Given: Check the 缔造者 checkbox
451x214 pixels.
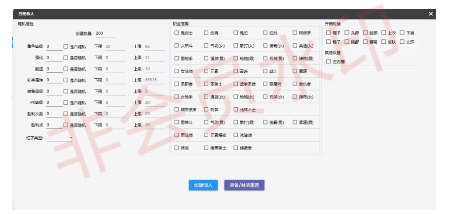Looking at the screenshot, I should pyautogui.click(x=236, y=148).
